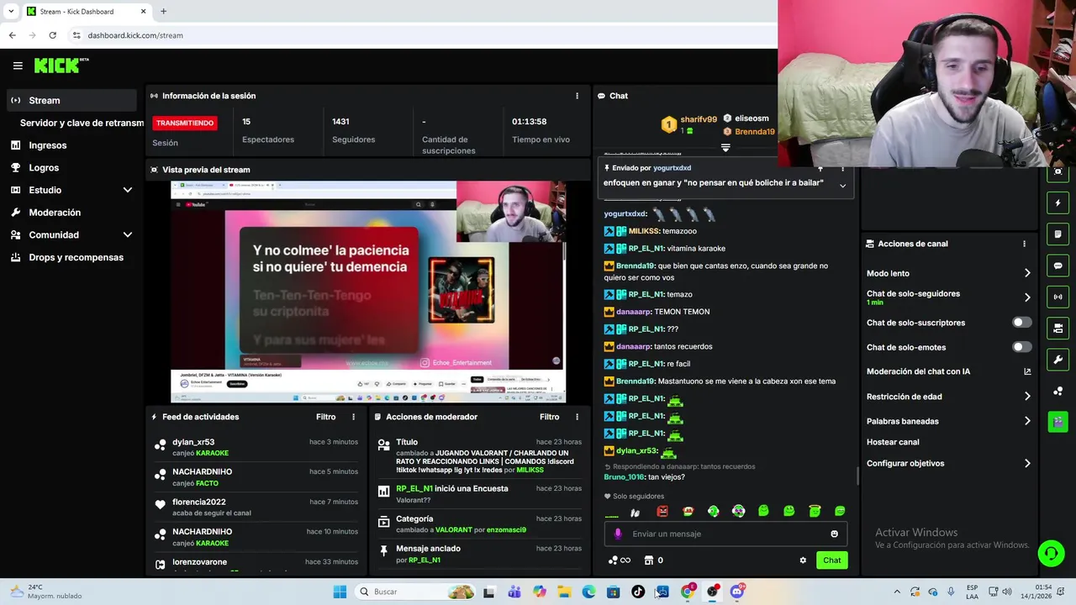Click dylan_xr53 in activity feed

[x=193, y=442]
